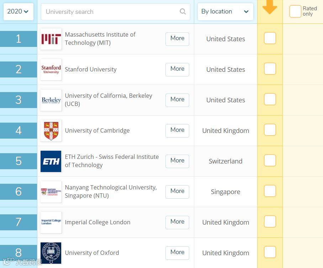
Task: Tick the compare checkbox for MIT
Action: (x=270, y=38)
